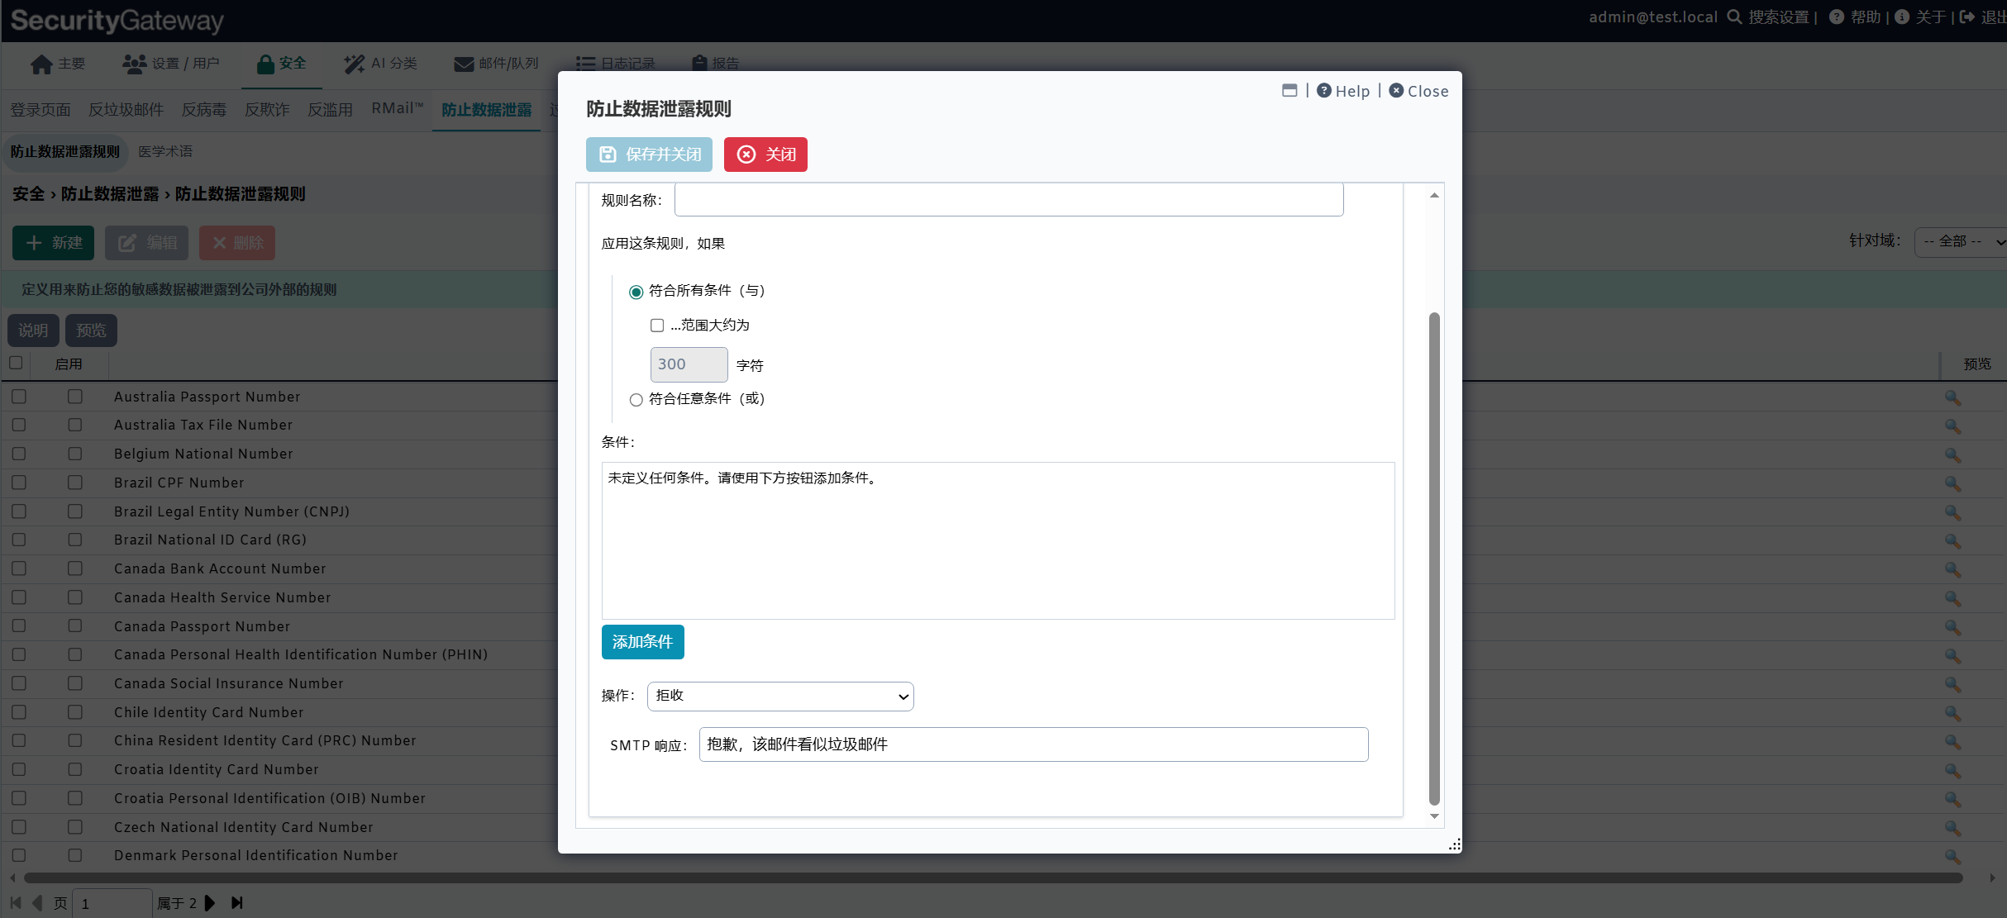Image resolution: width=2007 pixels, height=918 pixels.
Task: Go to the next page arrow
Action: [x=210, y=903]
